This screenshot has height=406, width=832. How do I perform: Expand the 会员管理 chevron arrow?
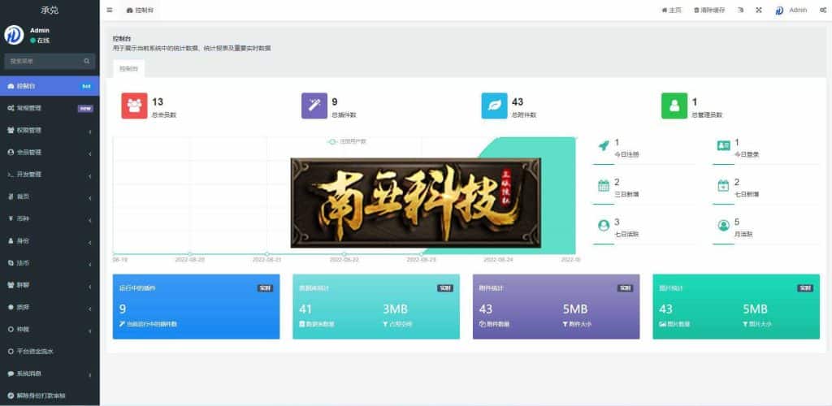[x=89, y=153]
